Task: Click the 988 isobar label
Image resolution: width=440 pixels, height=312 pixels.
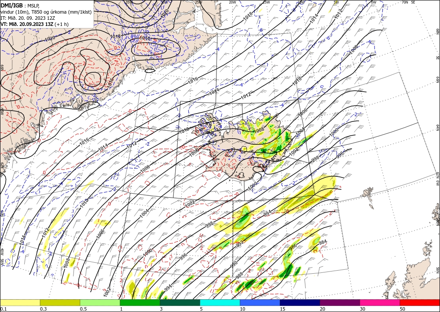Action: point(239,275)
